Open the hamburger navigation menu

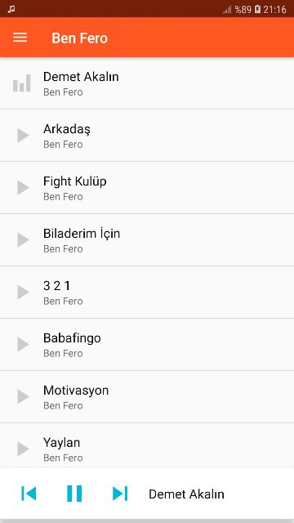pos(20,38)
